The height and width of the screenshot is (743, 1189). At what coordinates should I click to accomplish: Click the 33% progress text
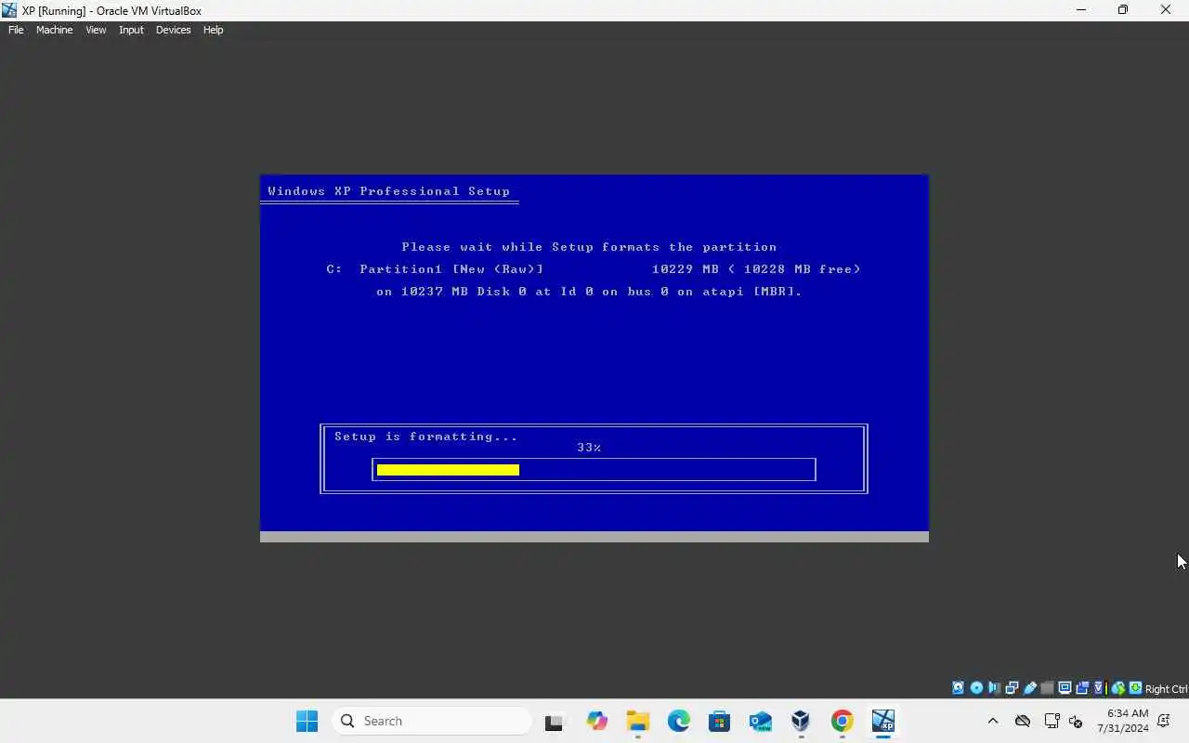(x=589, y=448)
